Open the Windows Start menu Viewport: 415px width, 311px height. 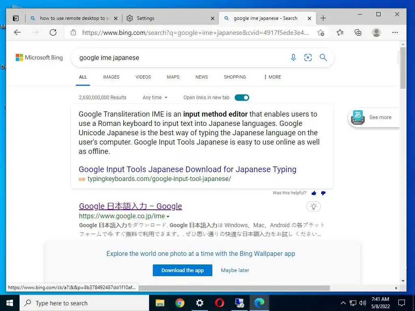click(10, 303)
